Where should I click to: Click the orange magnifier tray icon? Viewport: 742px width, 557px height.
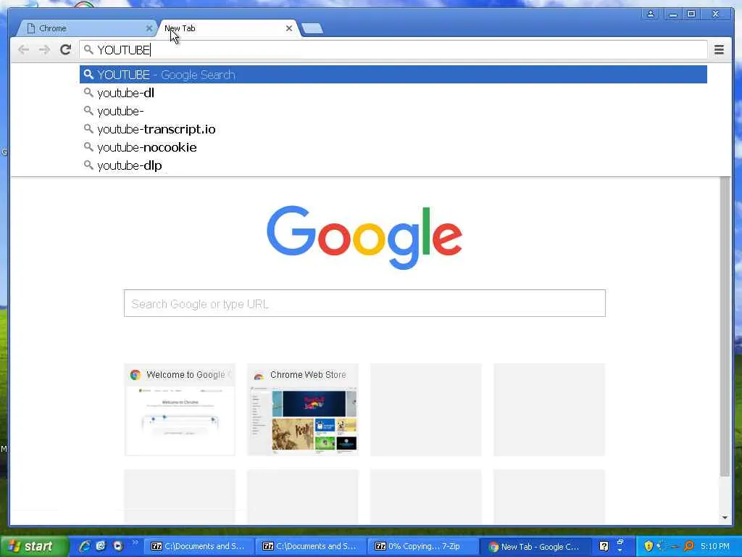pos(689,546)
